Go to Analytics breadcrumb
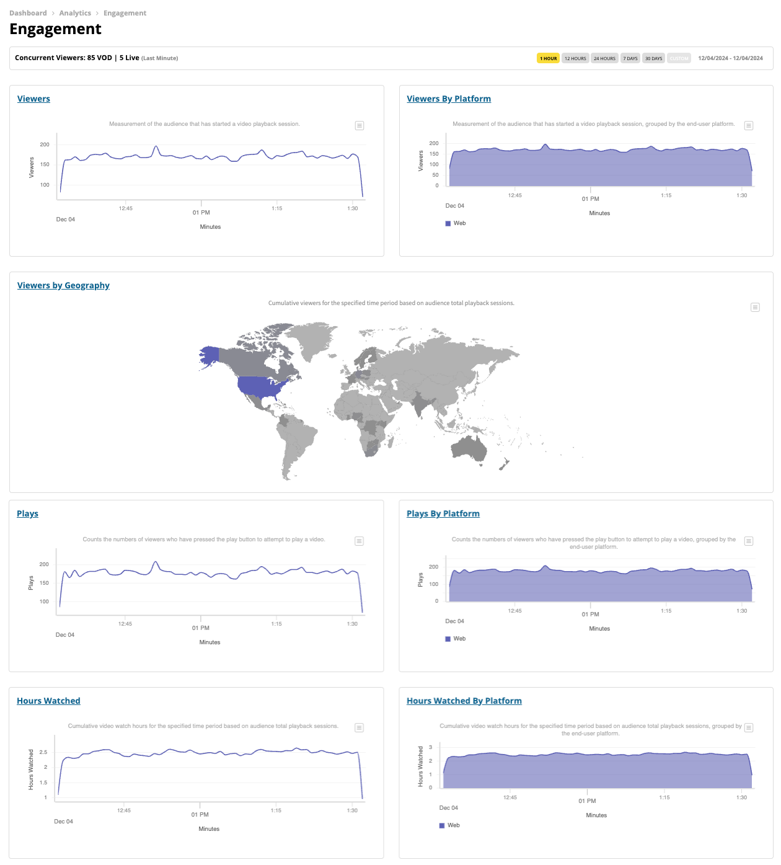 (x=75, y=13)
